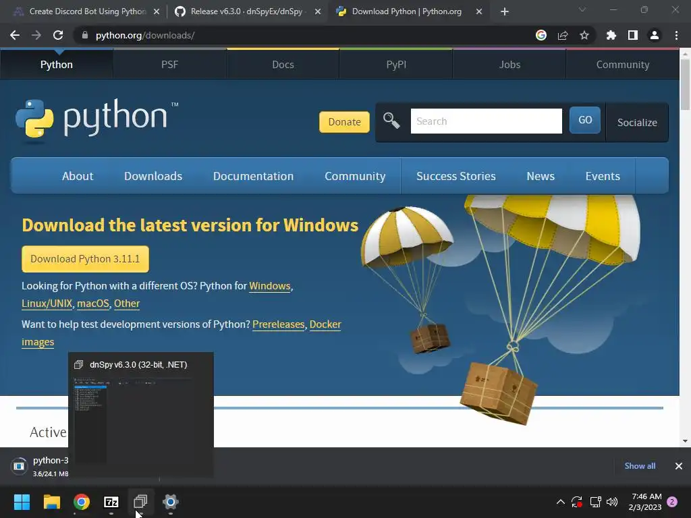Click the dnSpy taskbar icon

tap(140, 501)
